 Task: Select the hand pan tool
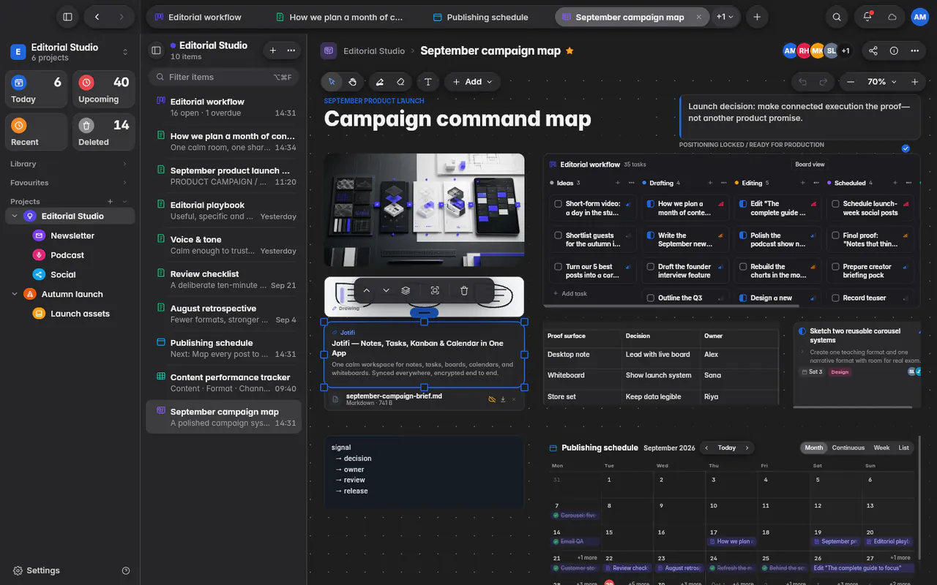point(352,82)
